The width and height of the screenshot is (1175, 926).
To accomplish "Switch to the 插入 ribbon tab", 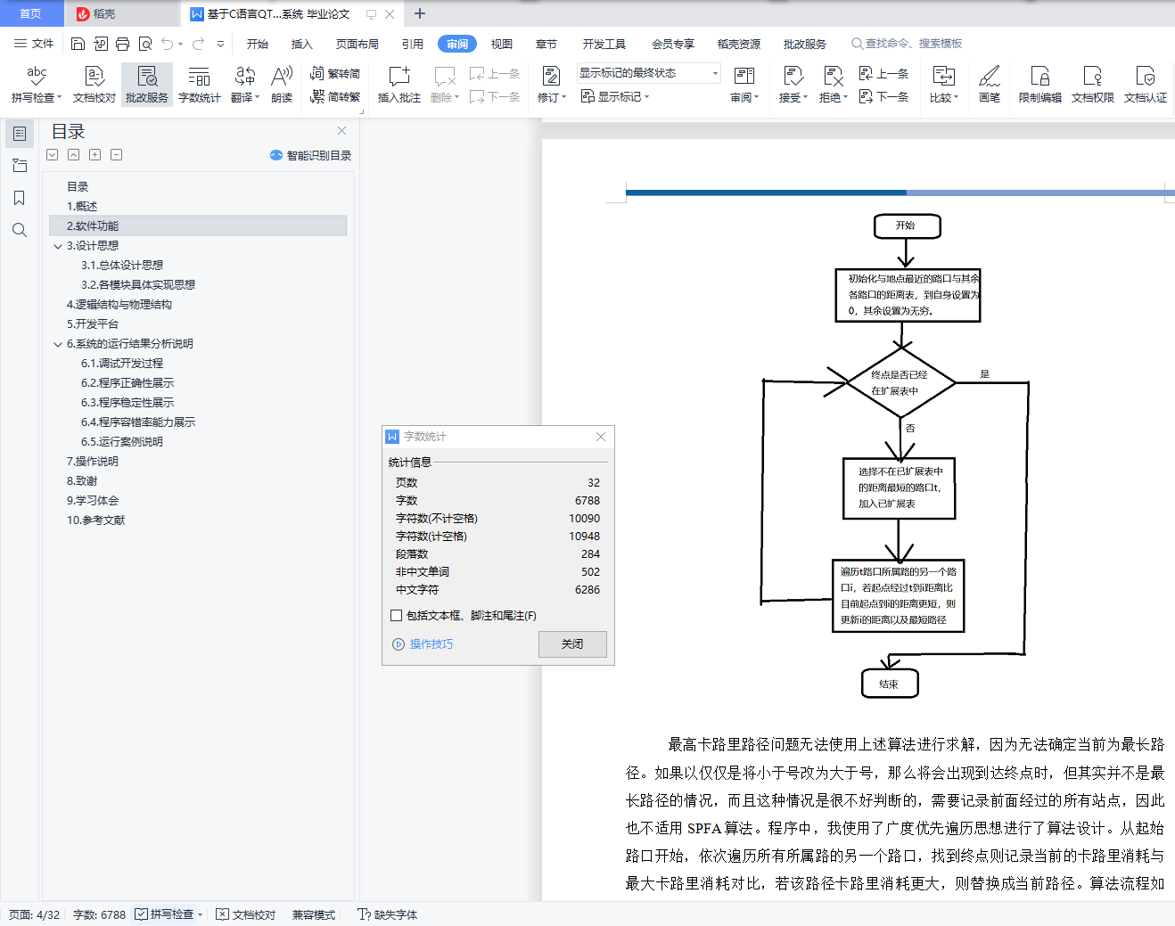I will [302, 44].
